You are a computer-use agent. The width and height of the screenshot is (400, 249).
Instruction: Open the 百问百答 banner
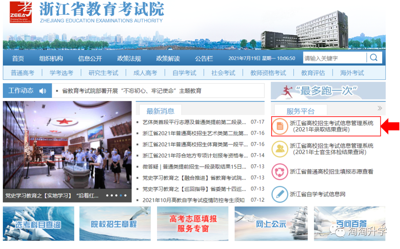coord(350,224)
